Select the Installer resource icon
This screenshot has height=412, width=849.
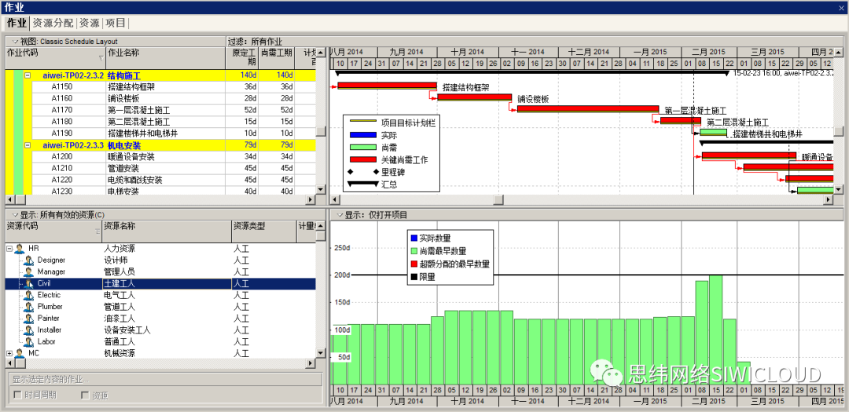[29, 330]
